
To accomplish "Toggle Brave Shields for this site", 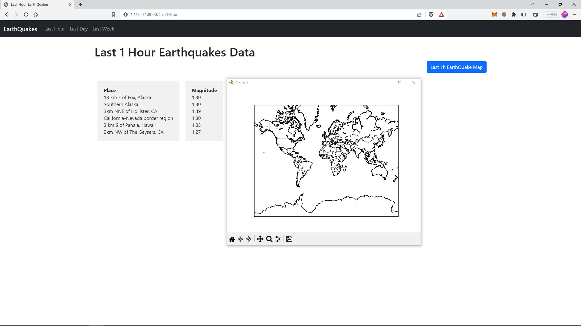I will pyautogui.click(x=431, y=14).
